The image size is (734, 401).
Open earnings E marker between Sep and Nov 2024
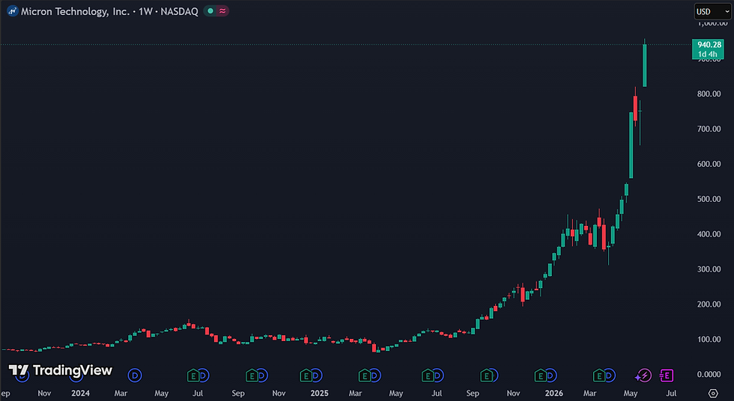point(252,375)
